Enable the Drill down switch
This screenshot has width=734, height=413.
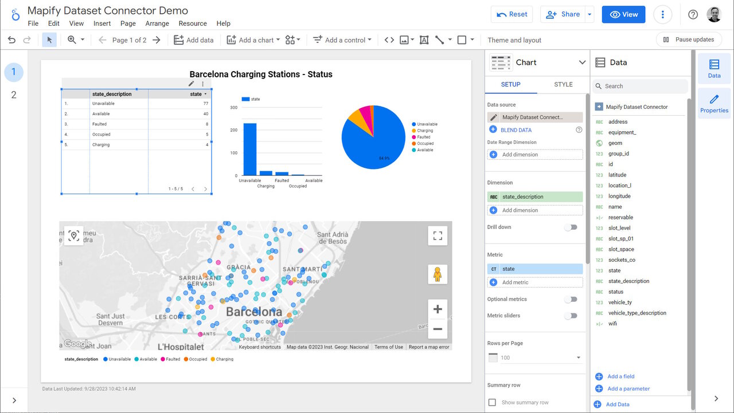click(571, 227)
